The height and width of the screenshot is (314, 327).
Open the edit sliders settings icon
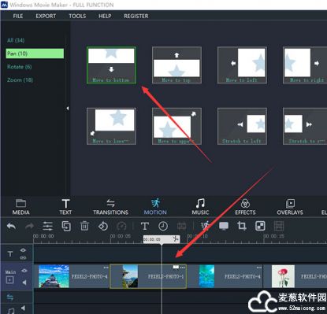tap(47, 226)
